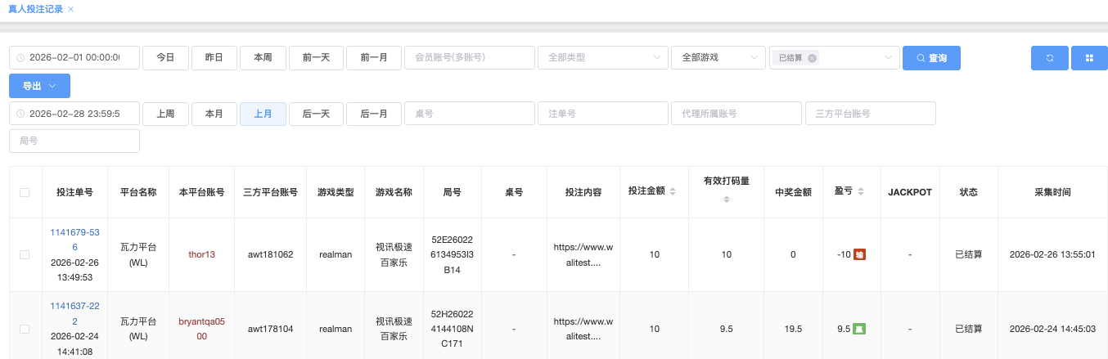The image size is (1108, 359).
Task: Select the 真人投注记录 tab
Action: (x=35, y=9)
